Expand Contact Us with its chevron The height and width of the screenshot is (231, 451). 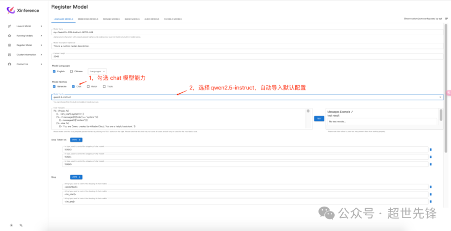pos(41,64)
